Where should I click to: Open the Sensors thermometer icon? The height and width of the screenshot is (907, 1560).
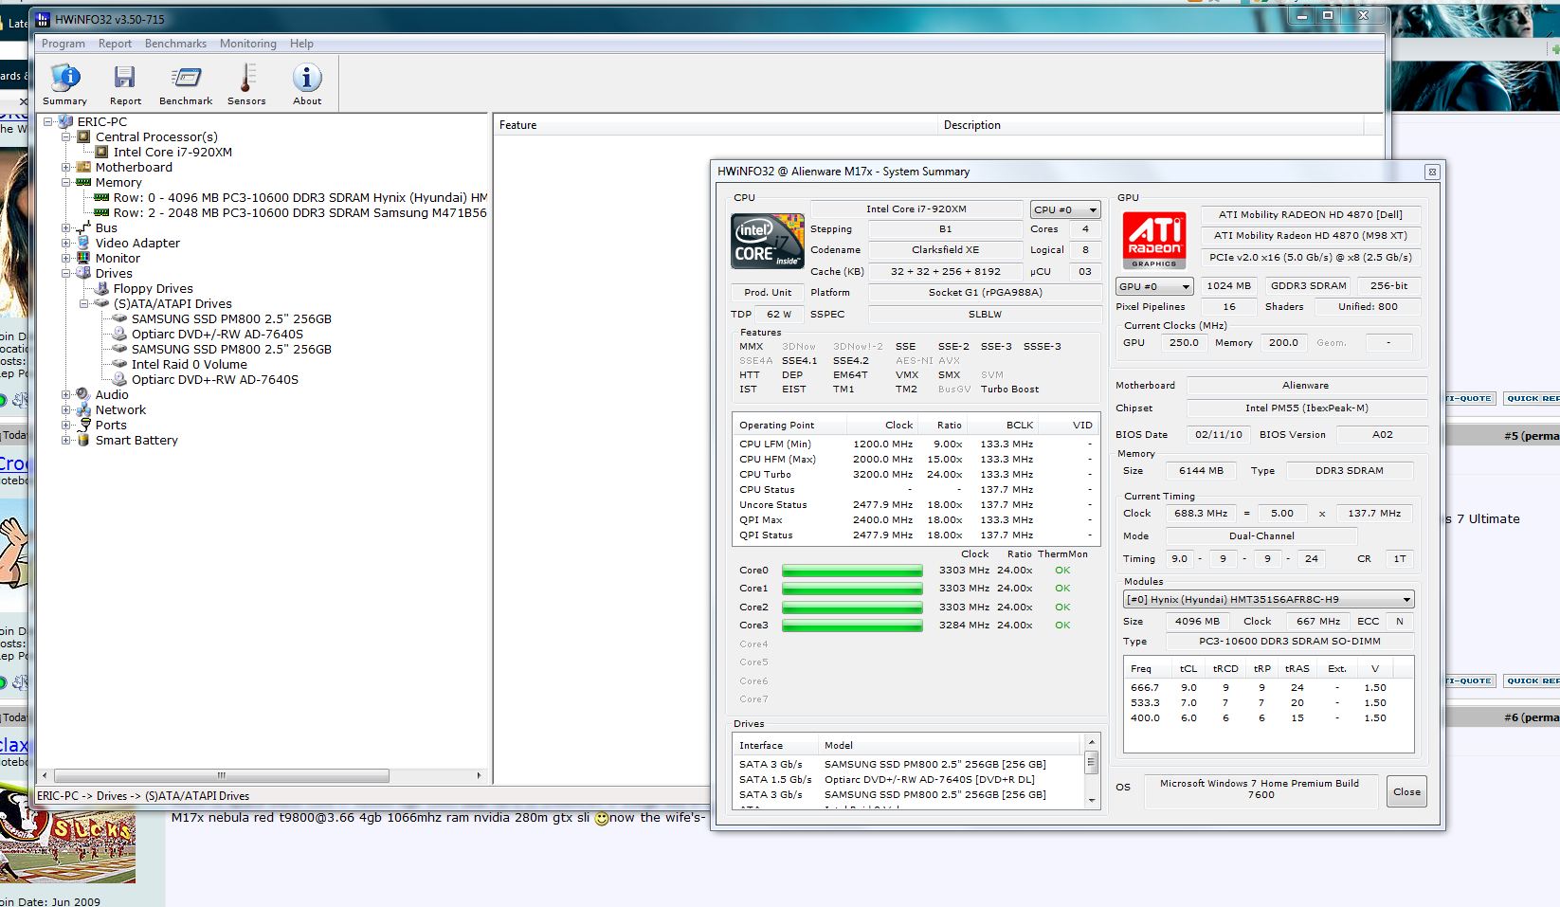(246, 78)
